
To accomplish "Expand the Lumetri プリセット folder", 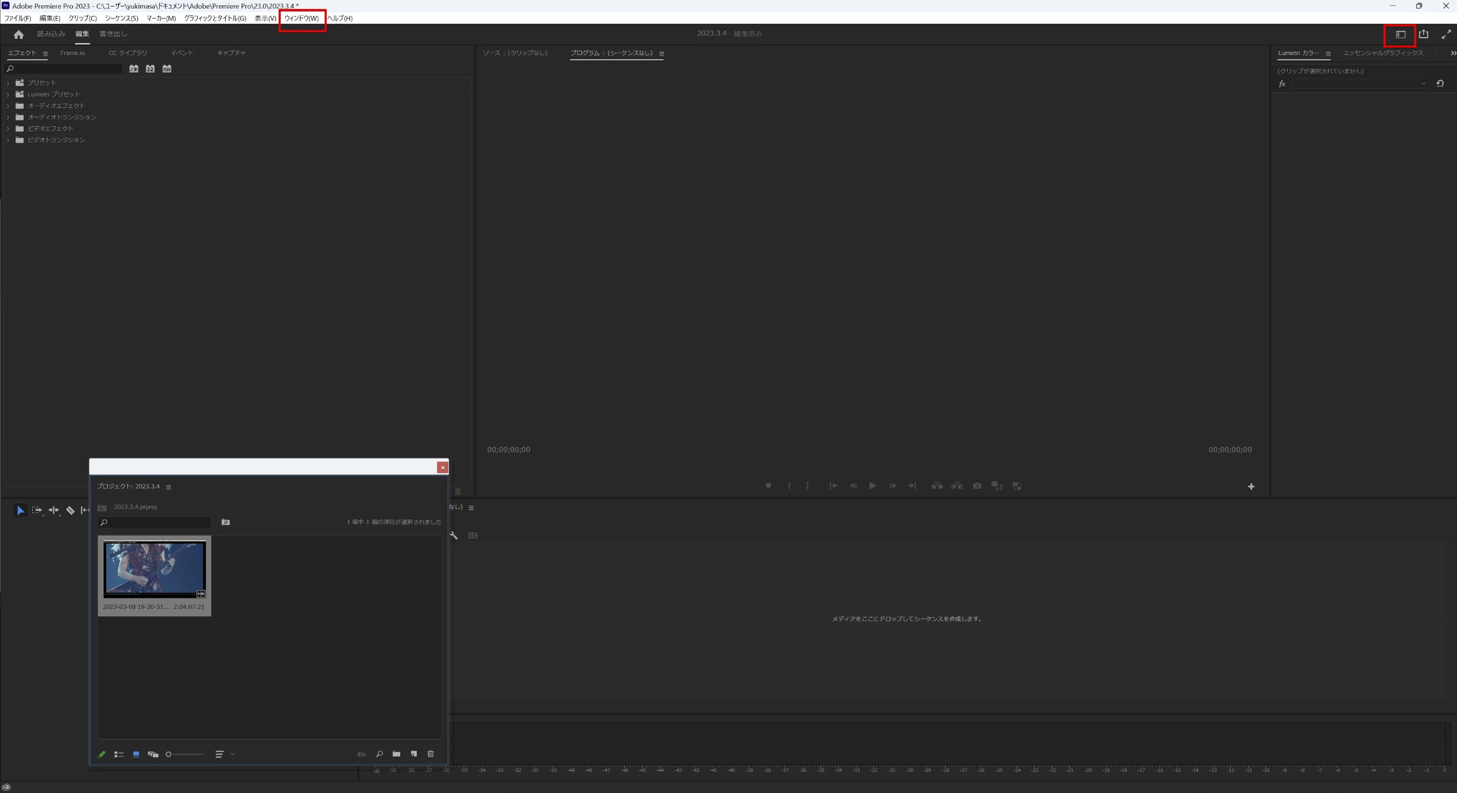I will pyautogui.click(x=8, y=95).
